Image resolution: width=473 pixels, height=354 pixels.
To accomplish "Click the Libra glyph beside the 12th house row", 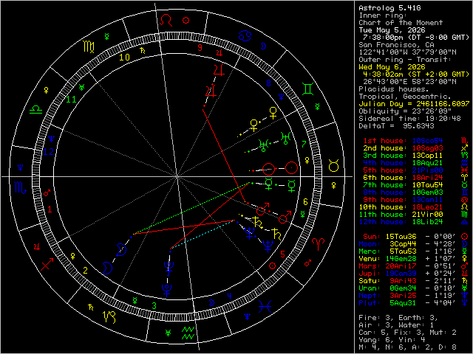I will (464, 222).
